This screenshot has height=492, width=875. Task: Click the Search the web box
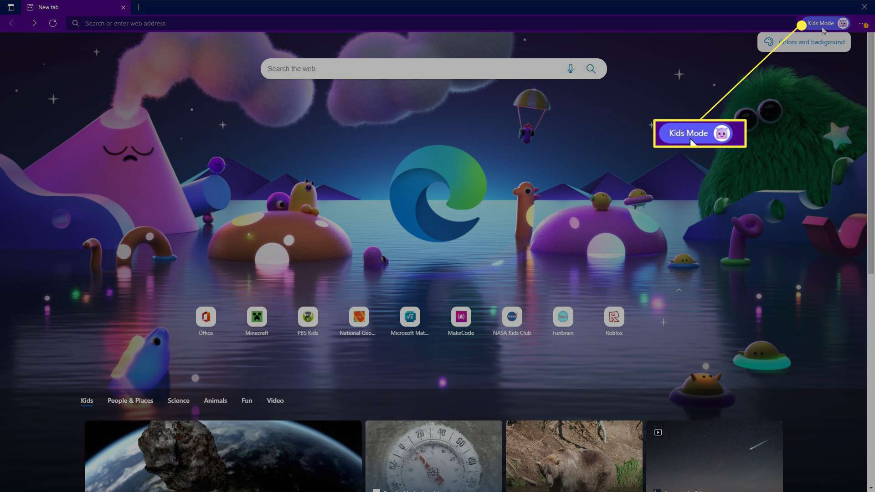point(433,69)
